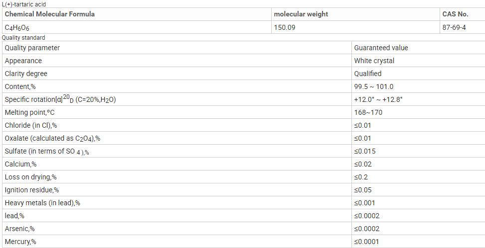
Task: Select the ≤0.015 sulfate value
Action: point(364,151)
